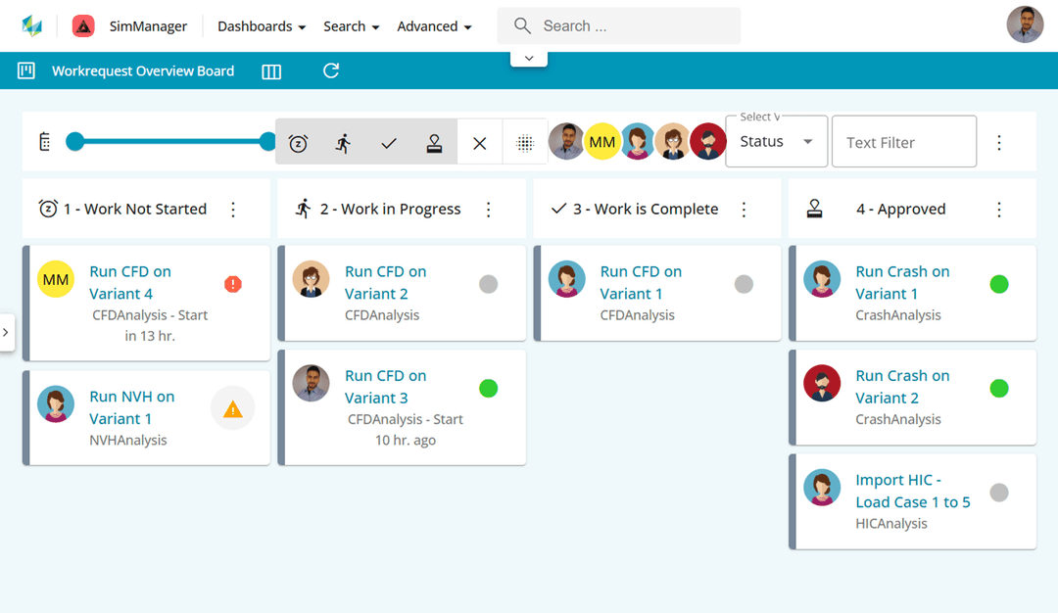Refresh the Workrequest Overview Board
The image size is (1058, 613).
[331, 70]
